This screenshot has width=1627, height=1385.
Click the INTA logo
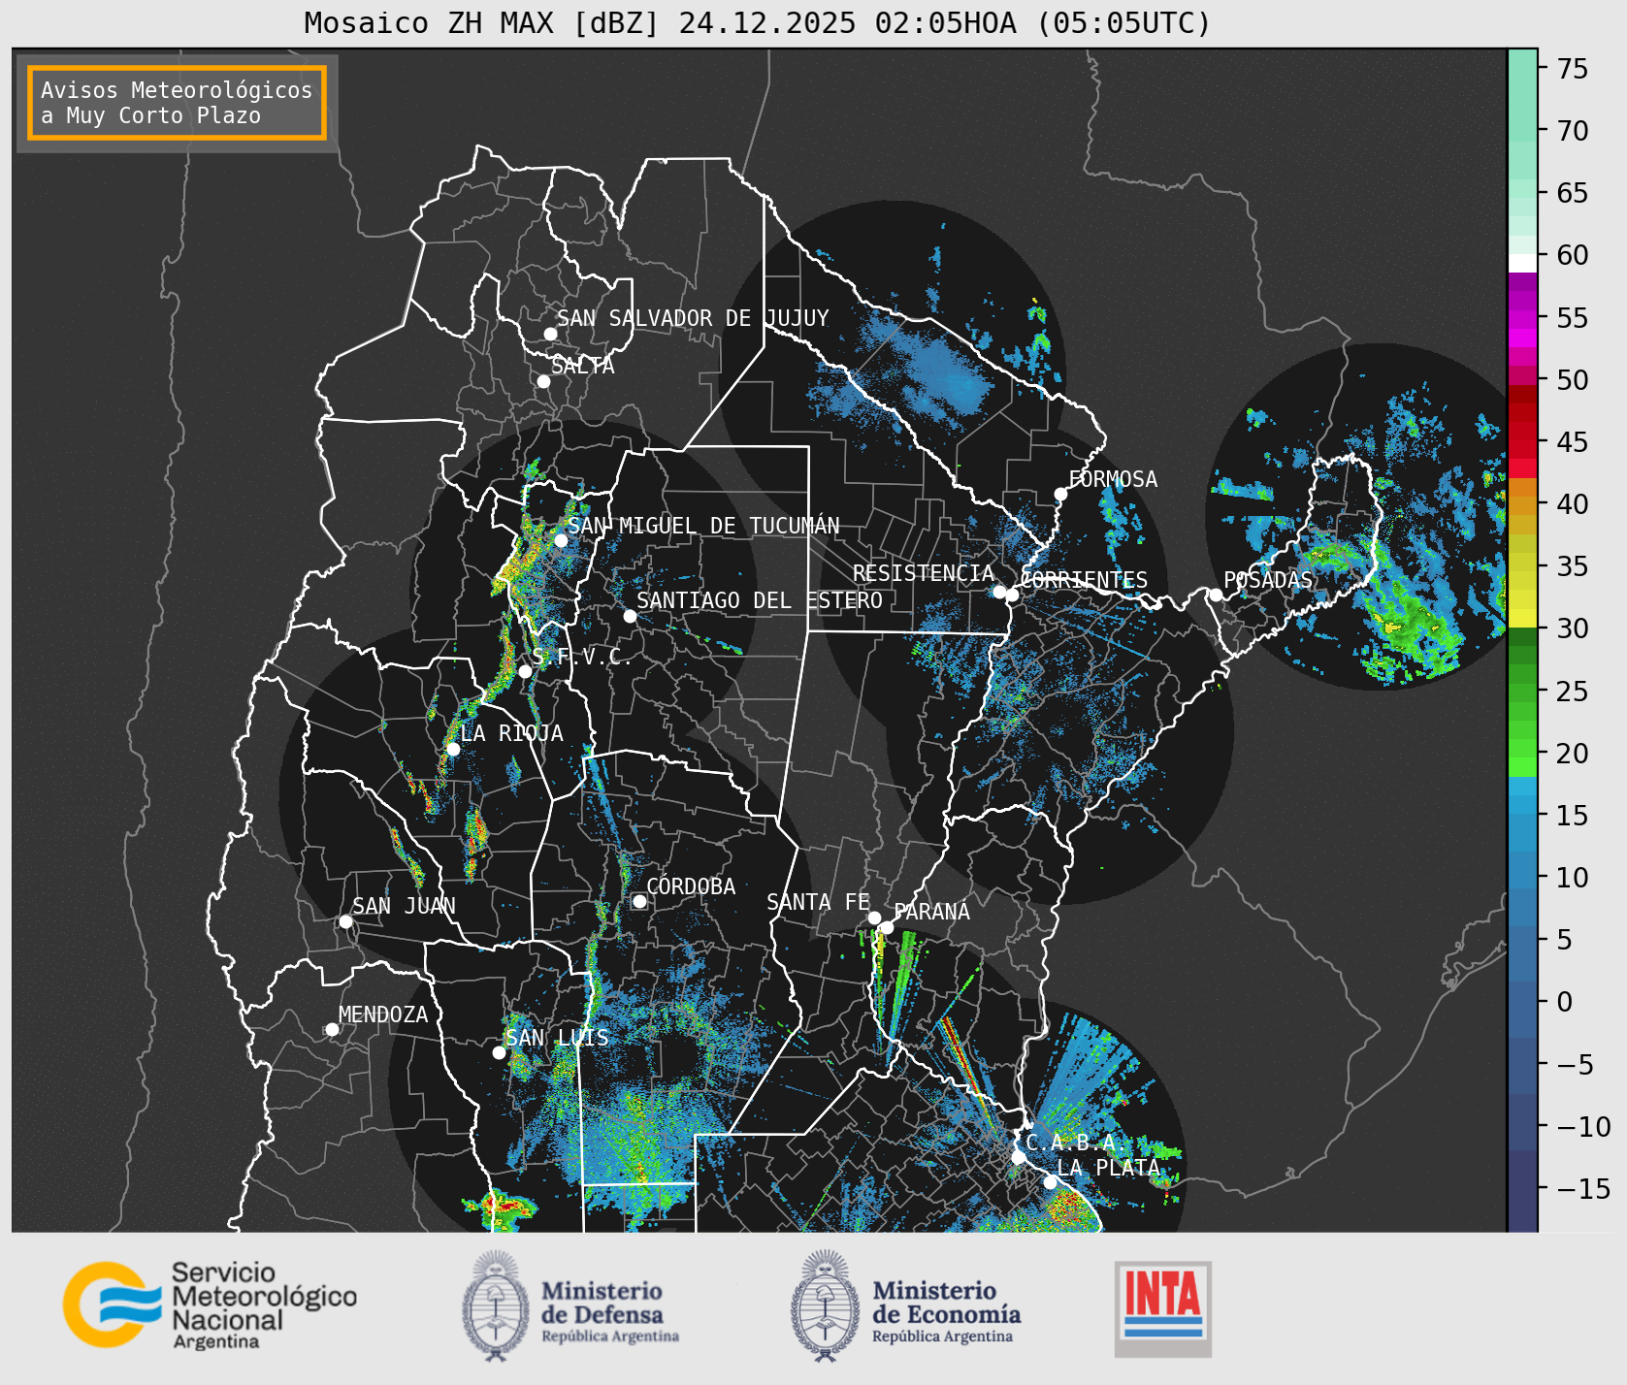point(1162,1308)
